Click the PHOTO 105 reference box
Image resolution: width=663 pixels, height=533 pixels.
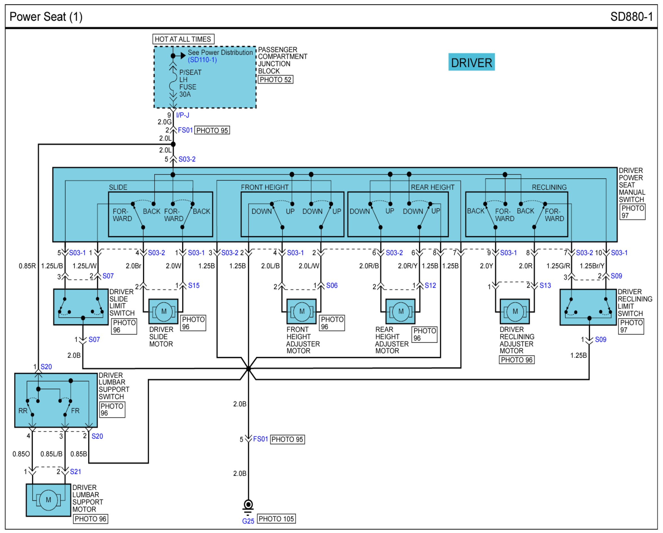click(276, 519)
